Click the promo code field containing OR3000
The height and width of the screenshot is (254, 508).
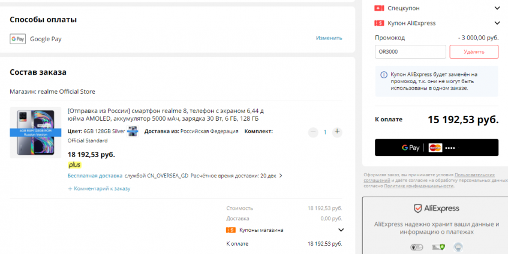410,52
